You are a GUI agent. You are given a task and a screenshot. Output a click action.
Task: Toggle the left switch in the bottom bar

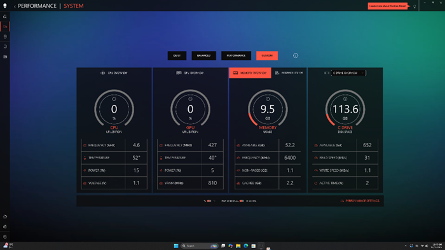point(209,201)
